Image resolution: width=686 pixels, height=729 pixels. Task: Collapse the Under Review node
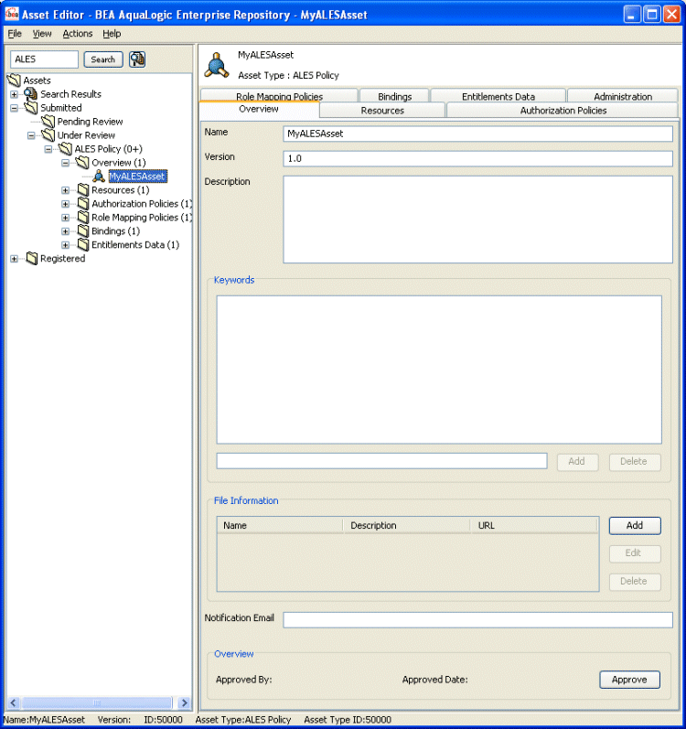tap(31, 135)
